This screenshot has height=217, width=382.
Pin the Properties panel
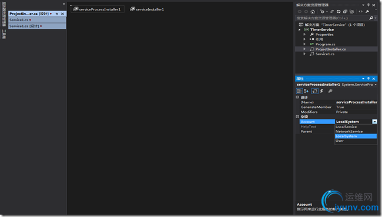tap(368, 79)
